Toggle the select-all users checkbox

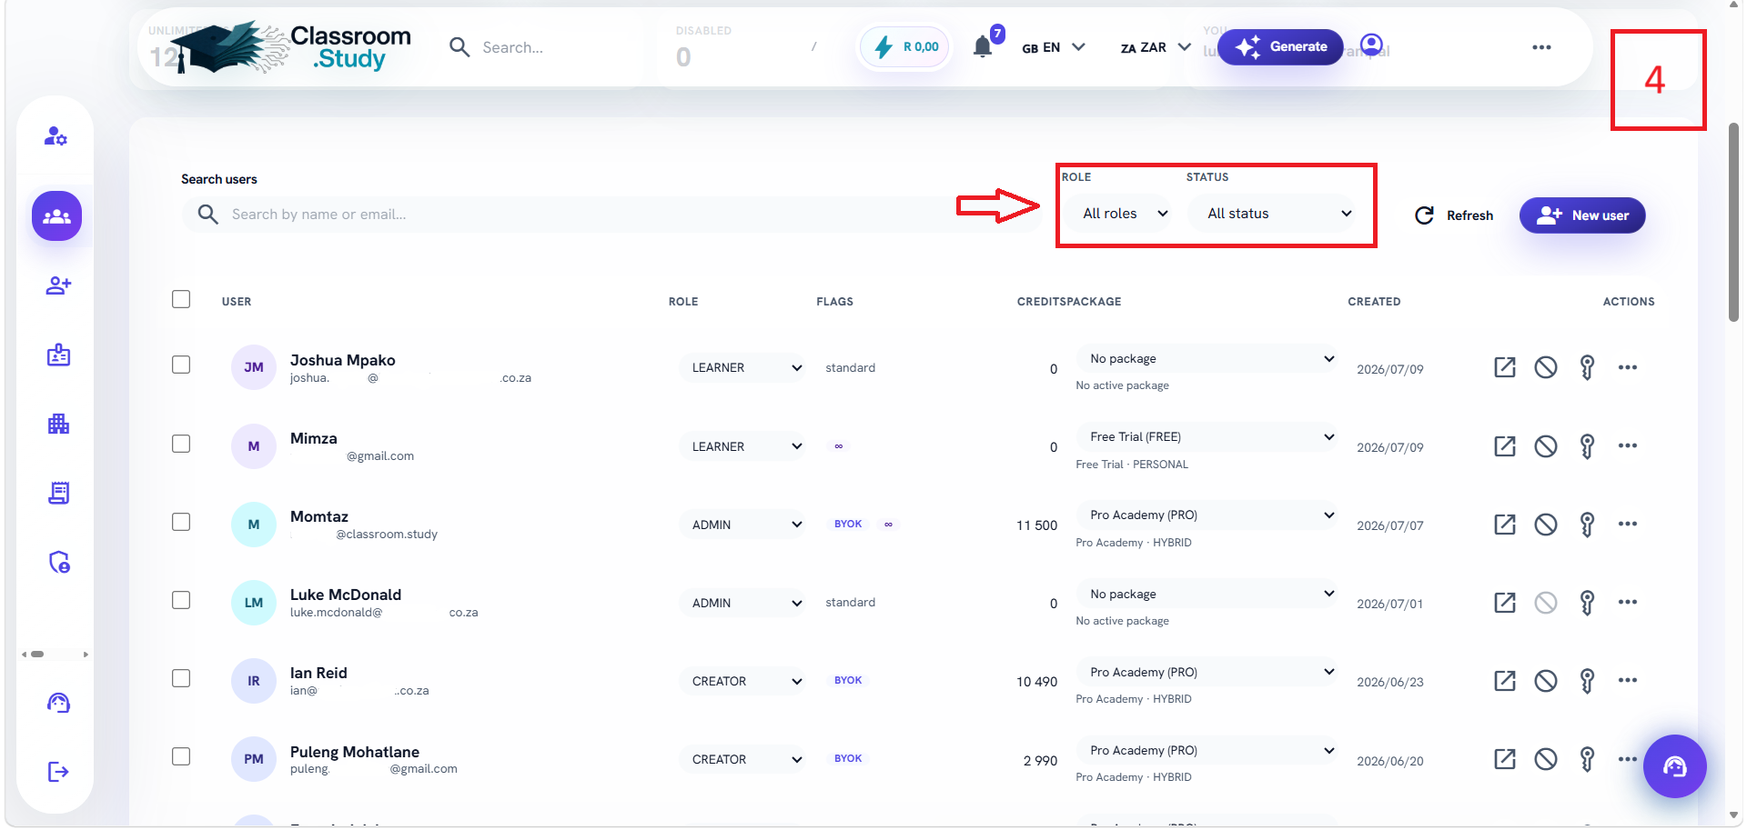tap(181, 299)
